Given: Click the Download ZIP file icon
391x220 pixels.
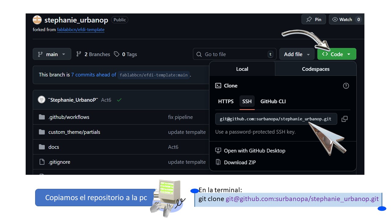Looking at the screenshot, I should pyautogui.click(x=218, y=162).
